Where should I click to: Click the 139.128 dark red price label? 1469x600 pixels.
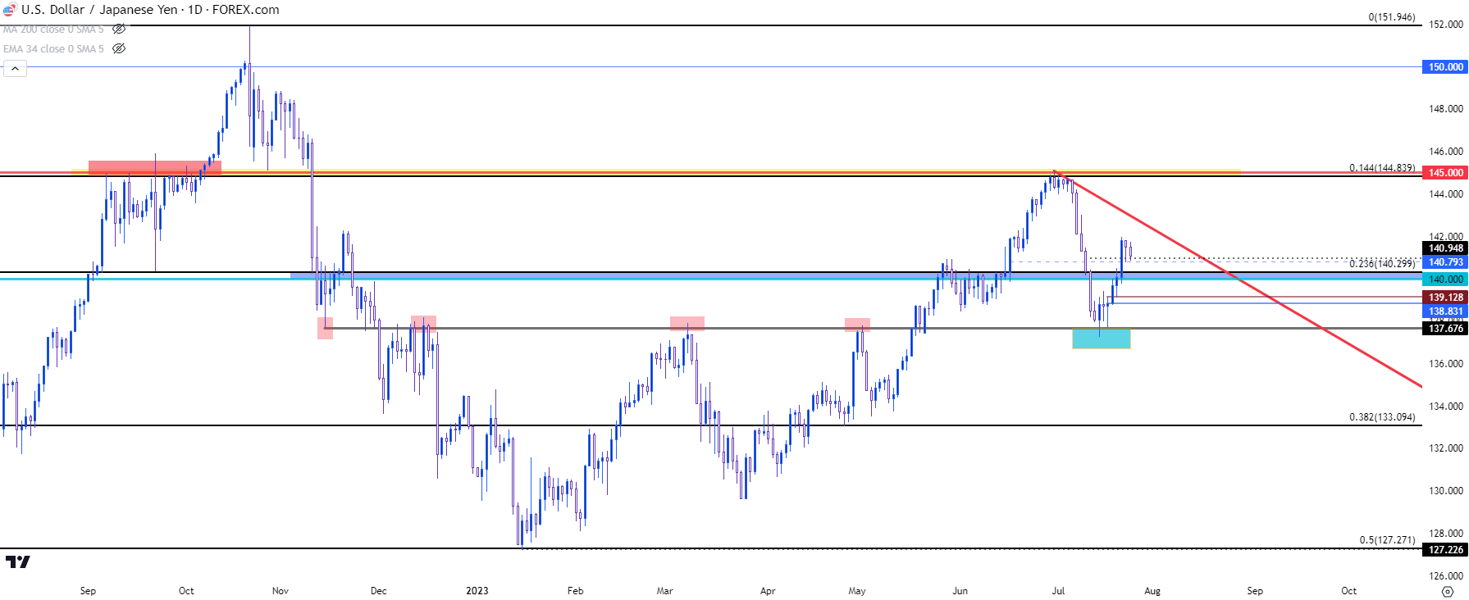click(x=1444, y=298)
